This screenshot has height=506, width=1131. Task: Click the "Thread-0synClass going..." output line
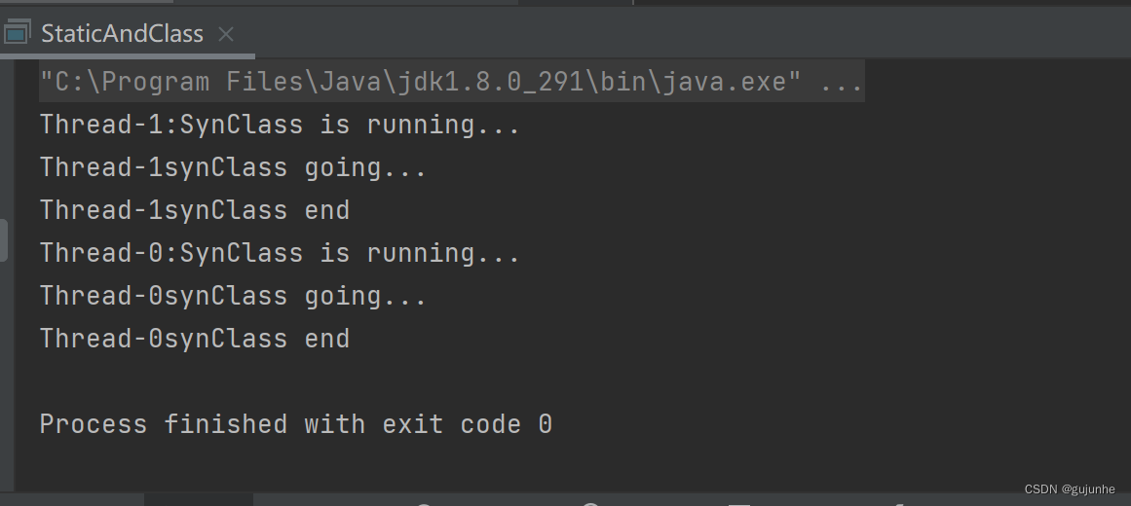[233, 296]
